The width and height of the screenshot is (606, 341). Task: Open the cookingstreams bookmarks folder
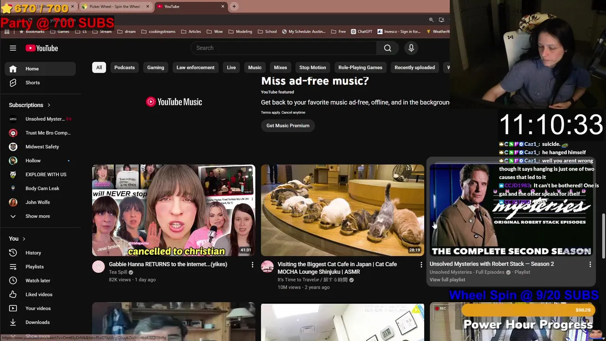click(x=158, y=32)
